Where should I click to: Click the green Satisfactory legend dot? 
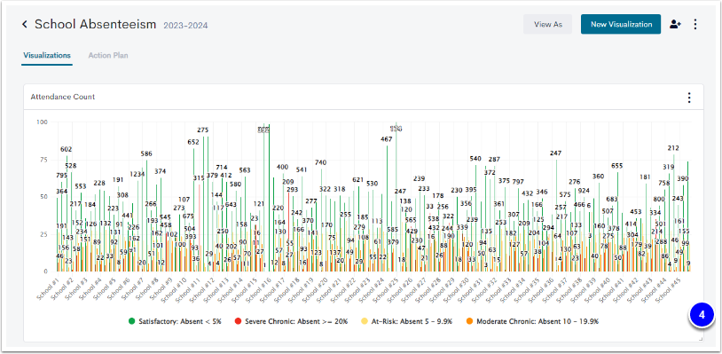(x=132, y=321)
